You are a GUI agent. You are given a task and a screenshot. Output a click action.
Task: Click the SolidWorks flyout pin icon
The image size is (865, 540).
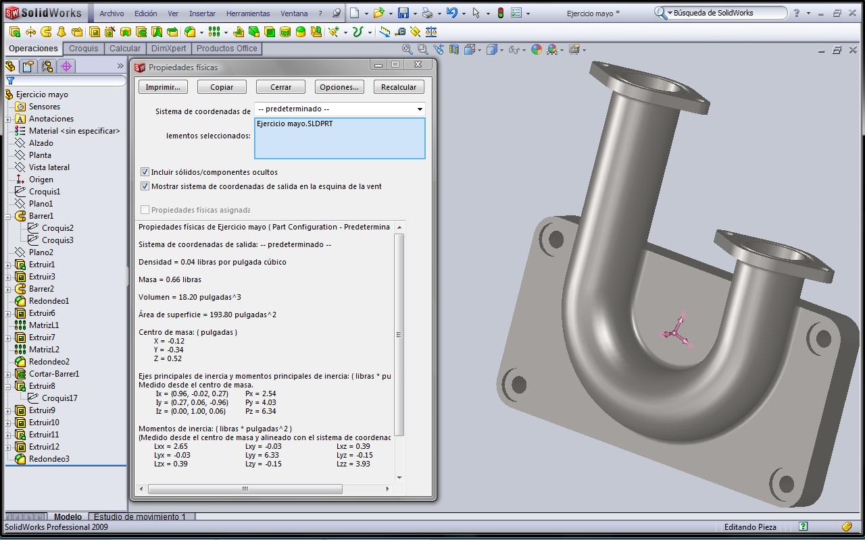pyautogui.click(x=336, y=13)
